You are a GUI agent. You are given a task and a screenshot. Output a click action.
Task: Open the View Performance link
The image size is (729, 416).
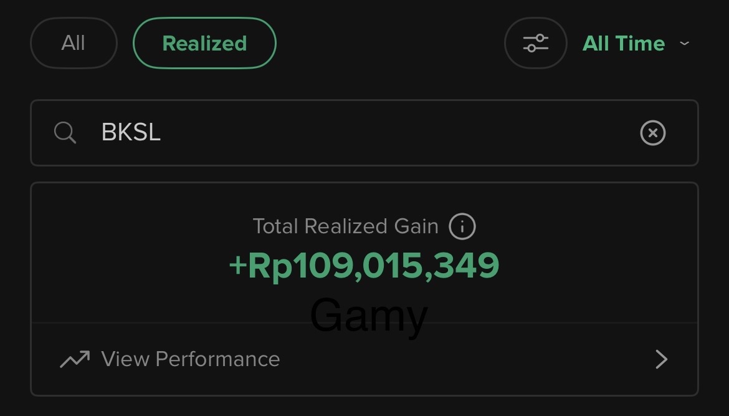pos(190,359)
